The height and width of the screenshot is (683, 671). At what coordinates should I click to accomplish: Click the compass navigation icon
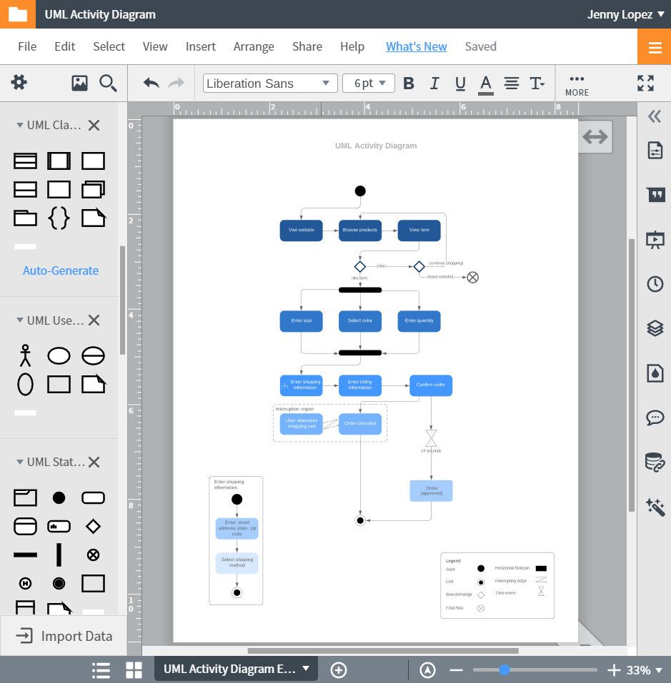pos(428,670)
